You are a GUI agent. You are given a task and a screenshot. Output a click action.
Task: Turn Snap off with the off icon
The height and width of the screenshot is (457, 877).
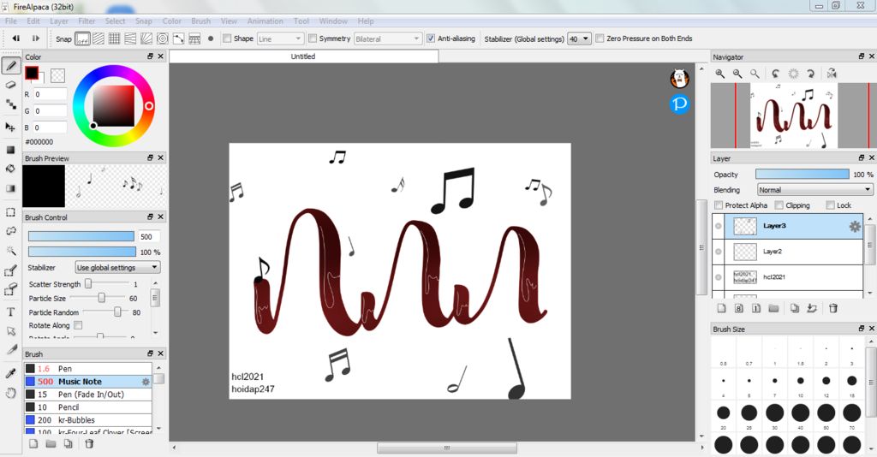click(x=82, y=39)
